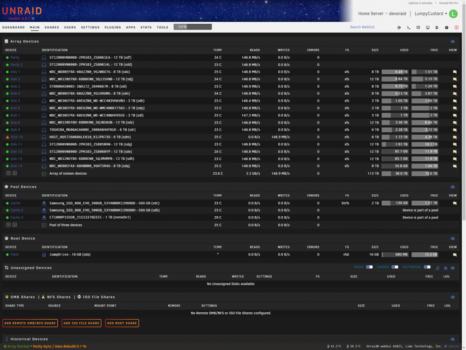The width and height of the screenshot is (466, 350).
Task: Click the green L user avatar
Action: 453,14
